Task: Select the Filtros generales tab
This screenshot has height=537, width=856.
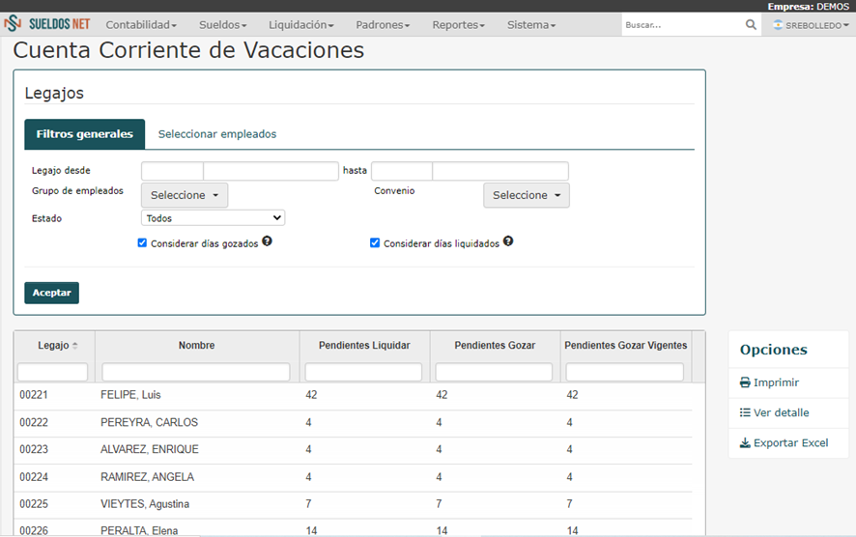Action: [85, 134]
